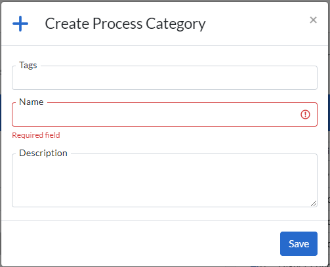Viewport: 330px width, 267px height.
Task: Click the blank header space right of the title
Action: 257,24
